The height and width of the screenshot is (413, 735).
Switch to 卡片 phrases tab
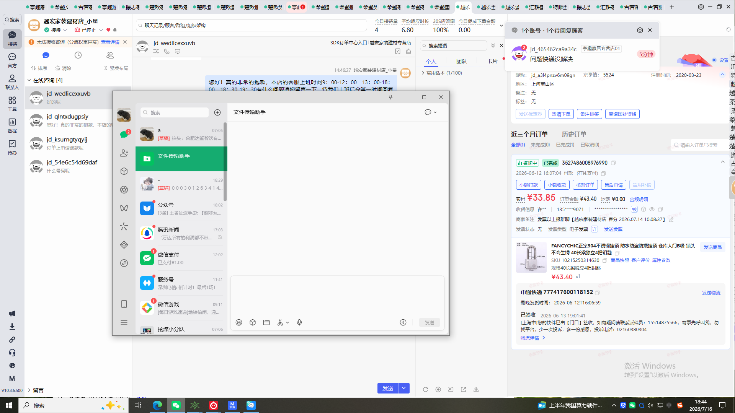pyautogui.click(x=492, y=61)
